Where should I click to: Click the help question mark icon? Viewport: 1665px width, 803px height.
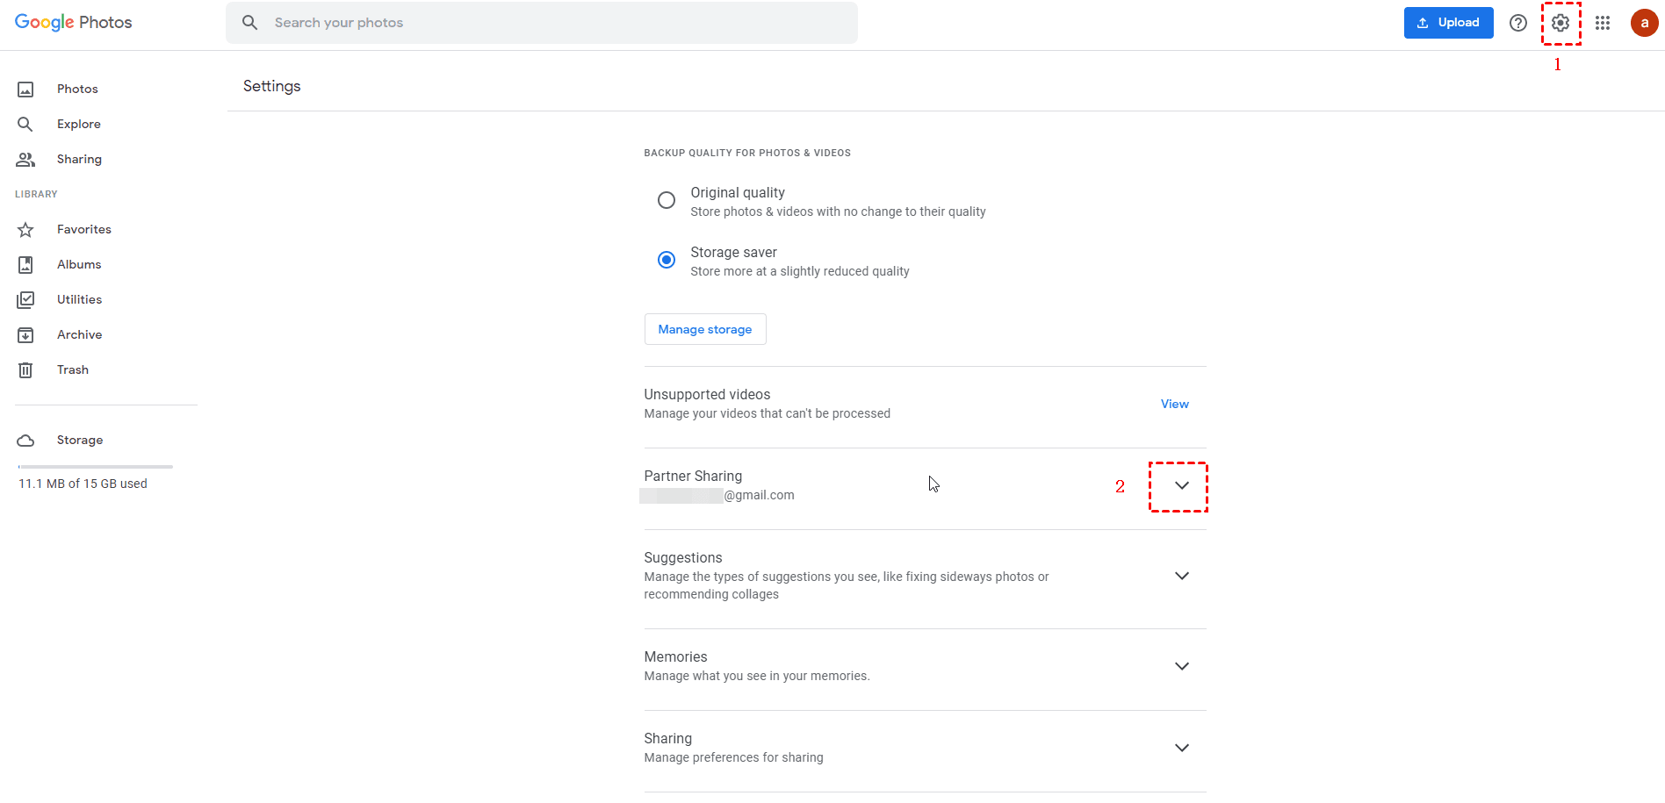(x=1517, y=24)
